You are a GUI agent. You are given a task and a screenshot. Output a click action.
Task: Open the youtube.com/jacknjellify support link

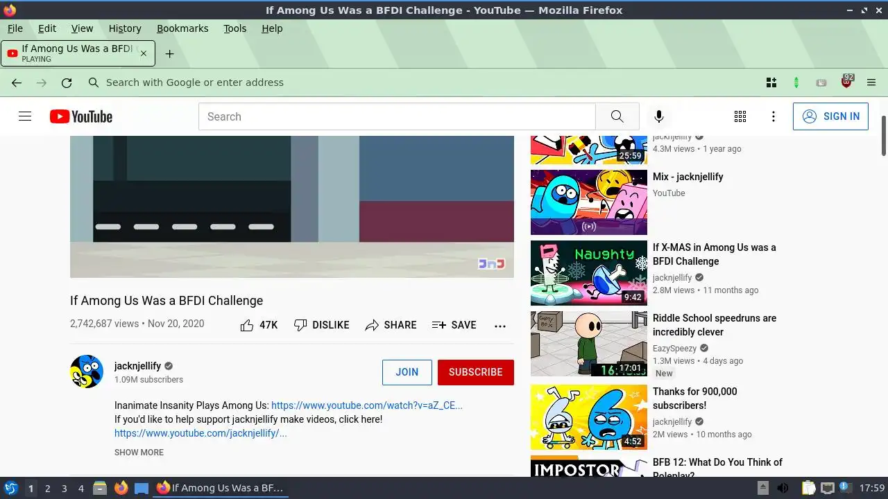pyautogui.click(x=200, y=433)
